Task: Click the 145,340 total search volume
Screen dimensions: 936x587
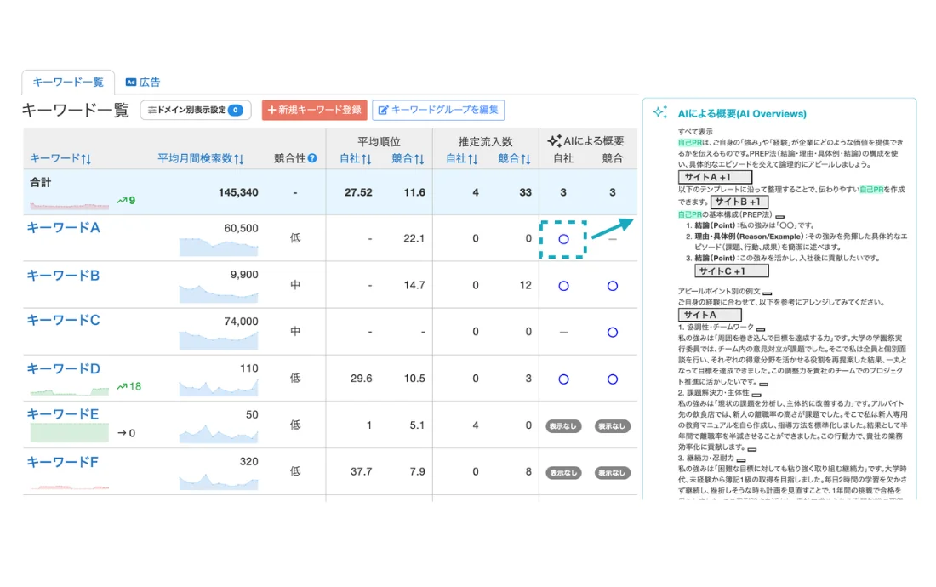Action: point(238,192)
